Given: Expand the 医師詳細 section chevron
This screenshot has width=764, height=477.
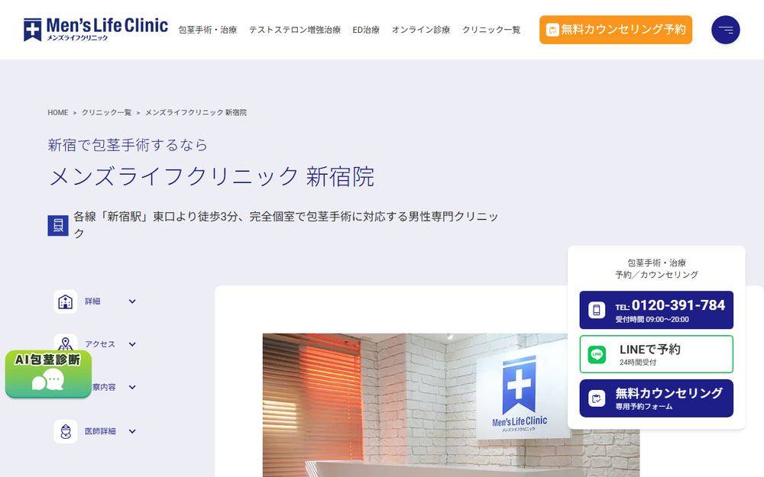Looking at the screenshot, I should 132,431.
